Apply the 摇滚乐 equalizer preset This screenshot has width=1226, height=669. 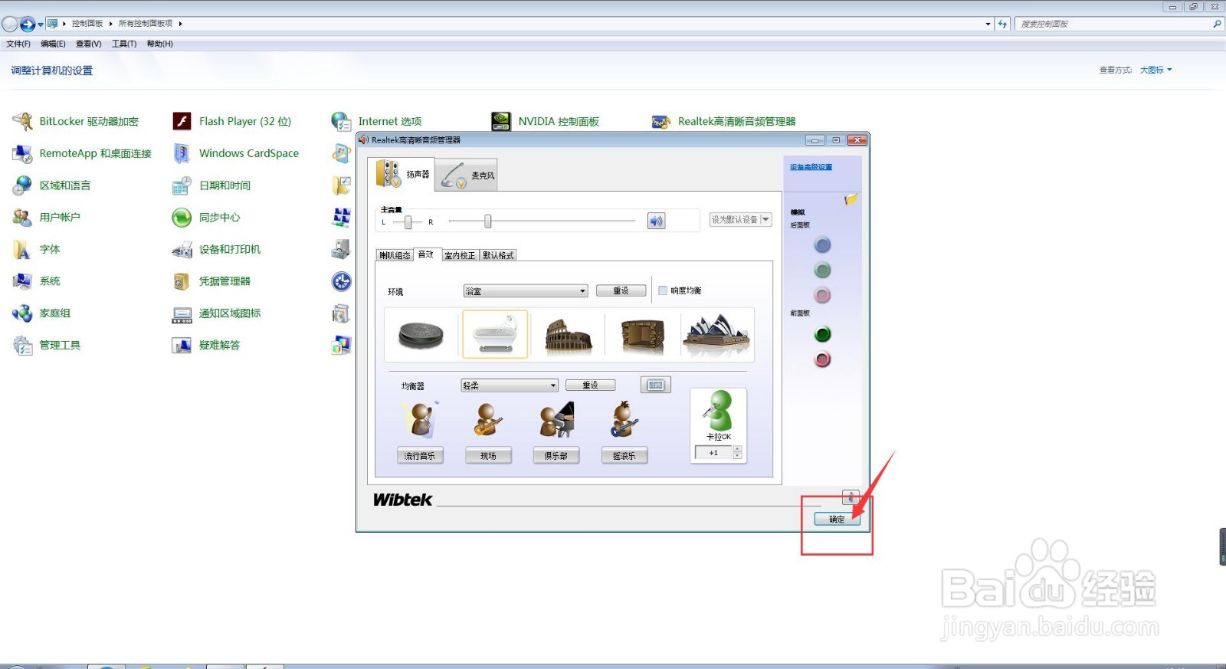624,456
